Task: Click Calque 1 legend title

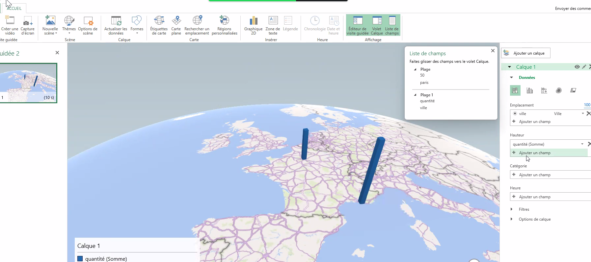Action: click(x=89, y=246)
